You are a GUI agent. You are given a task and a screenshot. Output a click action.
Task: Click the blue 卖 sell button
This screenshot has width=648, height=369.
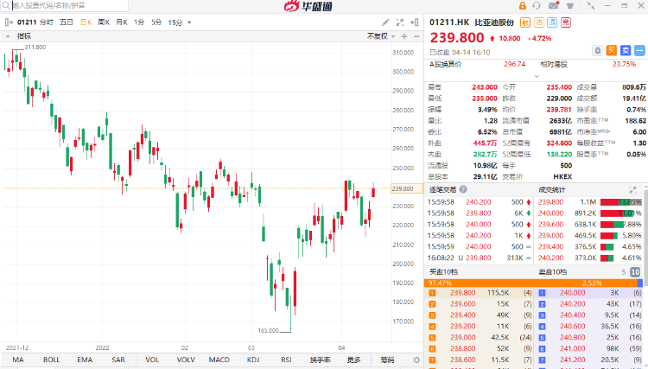[x=626, y=50]
